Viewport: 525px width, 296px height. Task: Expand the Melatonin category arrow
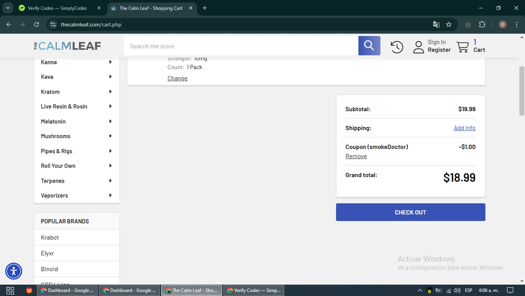coord(110,121)
